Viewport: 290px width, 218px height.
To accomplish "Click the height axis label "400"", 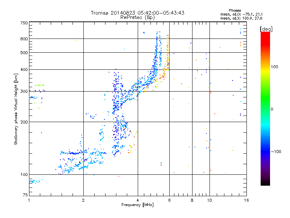I will click(x=24, y=69).
